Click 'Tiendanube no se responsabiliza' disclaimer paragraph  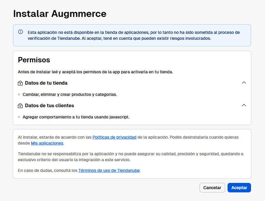coord(131,157)
